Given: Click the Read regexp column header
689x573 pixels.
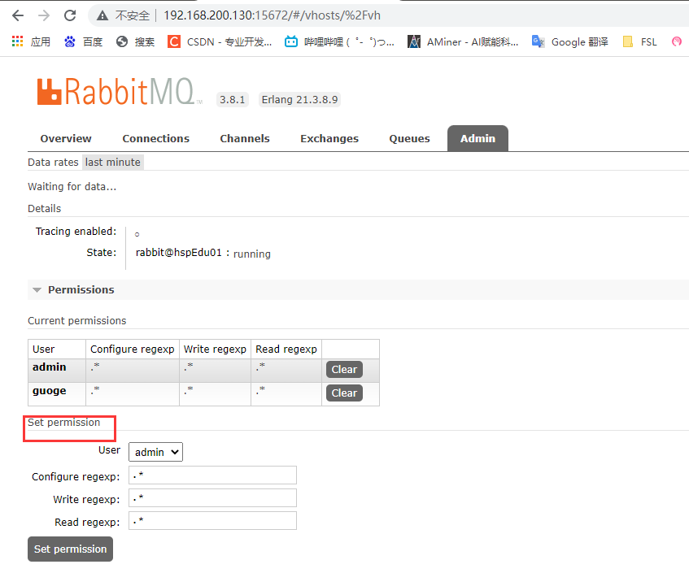Looking at the screenshot, I should tap(286, 349).
